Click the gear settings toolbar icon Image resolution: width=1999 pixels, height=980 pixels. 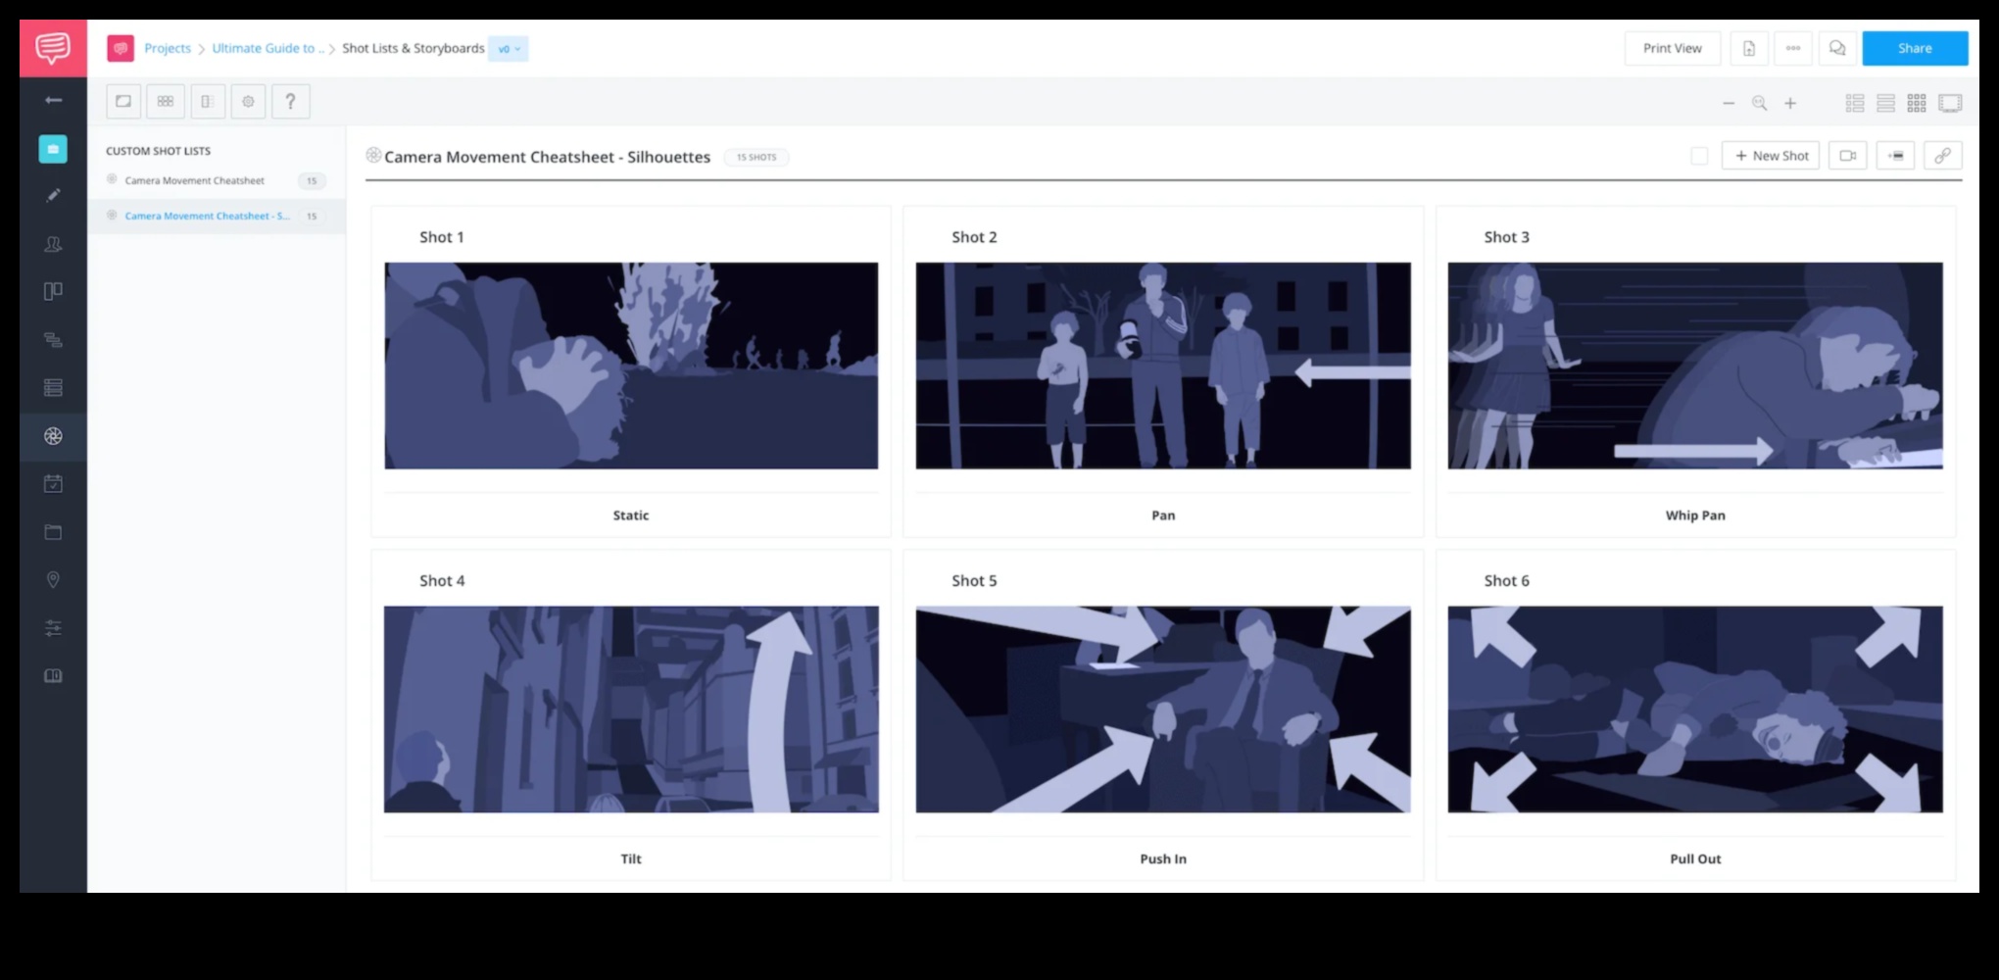(249, 101)
